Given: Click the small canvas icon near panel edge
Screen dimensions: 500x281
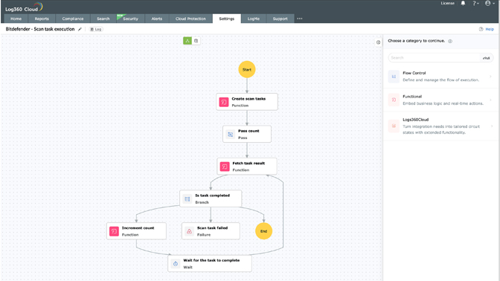Looking at the screenshot, I should coord(378,42).
